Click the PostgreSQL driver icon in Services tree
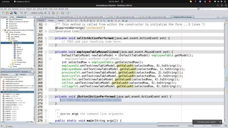Image resolution: width=228 pixels, height=128 pixels. click(7, 28)
